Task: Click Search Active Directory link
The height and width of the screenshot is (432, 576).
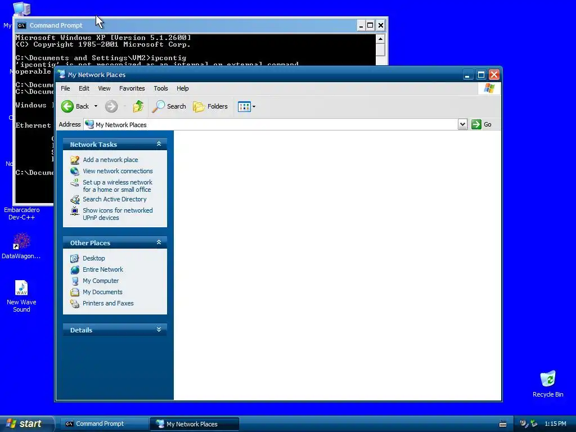Action: 114,199
